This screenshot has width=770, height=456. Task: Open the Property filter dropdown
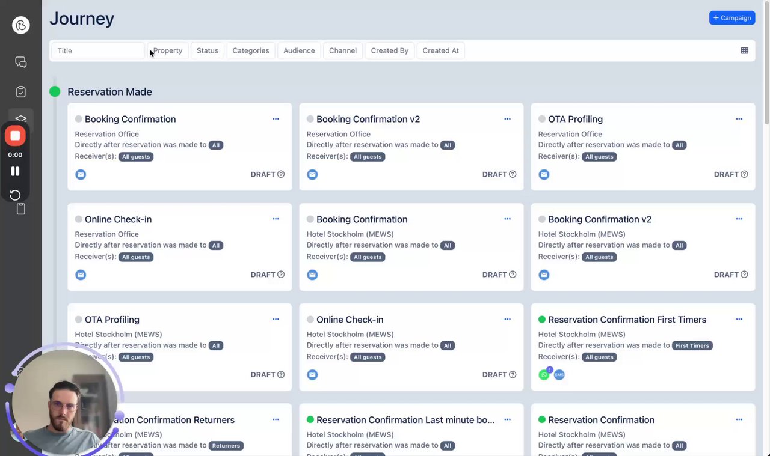point(168,50)
